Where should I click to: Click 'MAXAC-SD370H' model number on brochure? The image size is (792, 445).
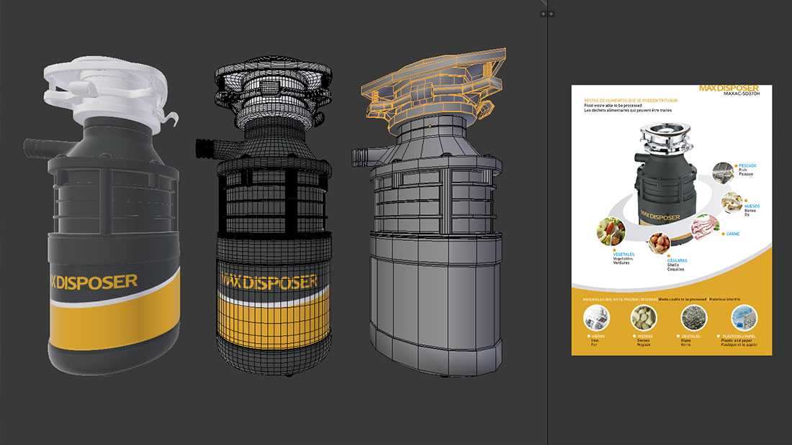click(741, 93)
